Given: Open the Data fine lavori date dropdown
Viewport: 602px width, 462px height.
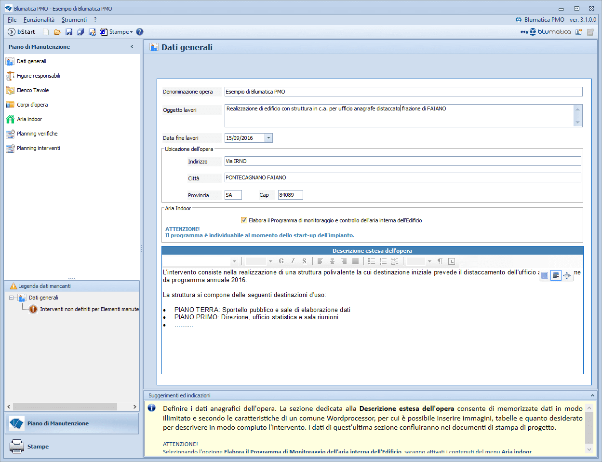Looking at the screenshot, I should pos(269,138).
